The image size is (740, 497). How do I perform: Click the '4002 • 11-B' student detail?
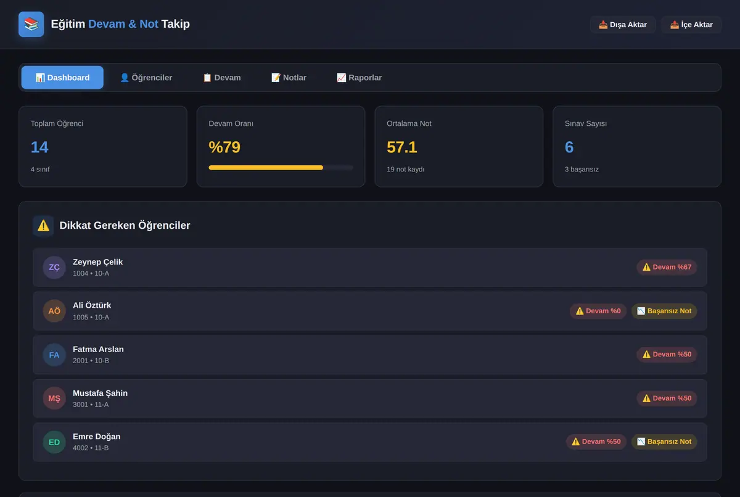[x=91, y=448]
